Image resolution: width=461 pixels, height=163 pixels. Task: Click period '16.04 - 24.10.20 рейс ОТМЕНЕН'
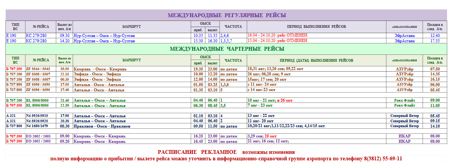coord(277,35)
